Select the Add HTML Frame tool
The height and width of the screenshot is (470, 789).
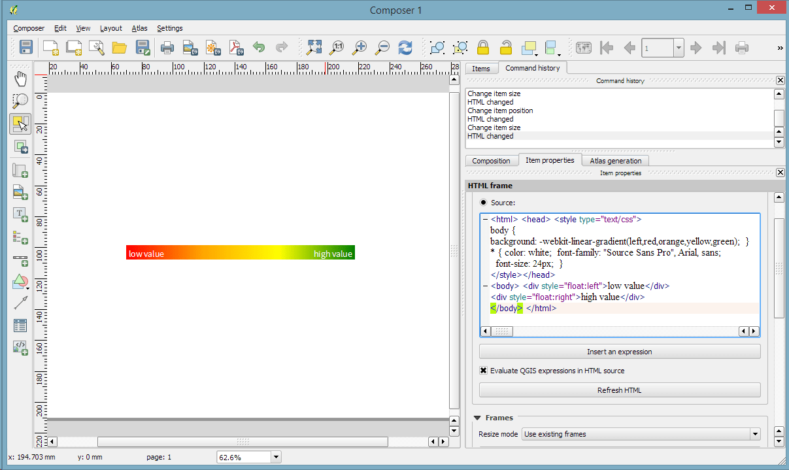pos(20,348)
